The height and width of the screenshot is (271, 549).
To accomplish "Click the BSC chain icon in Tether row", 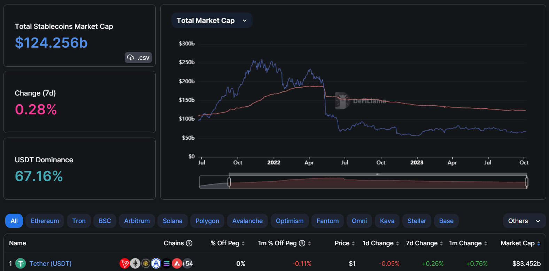I will pyautogui.click(x=146, y=264).
